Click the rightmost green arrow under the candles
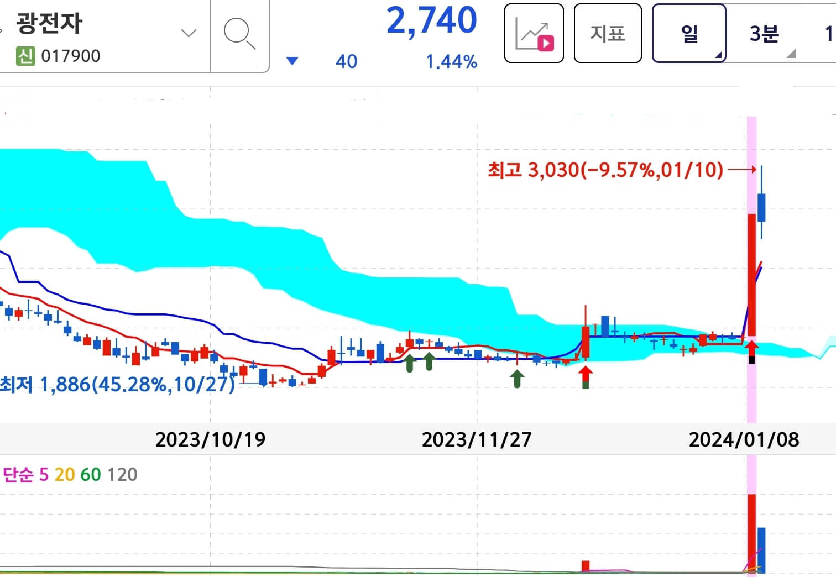 coord(517,378)
